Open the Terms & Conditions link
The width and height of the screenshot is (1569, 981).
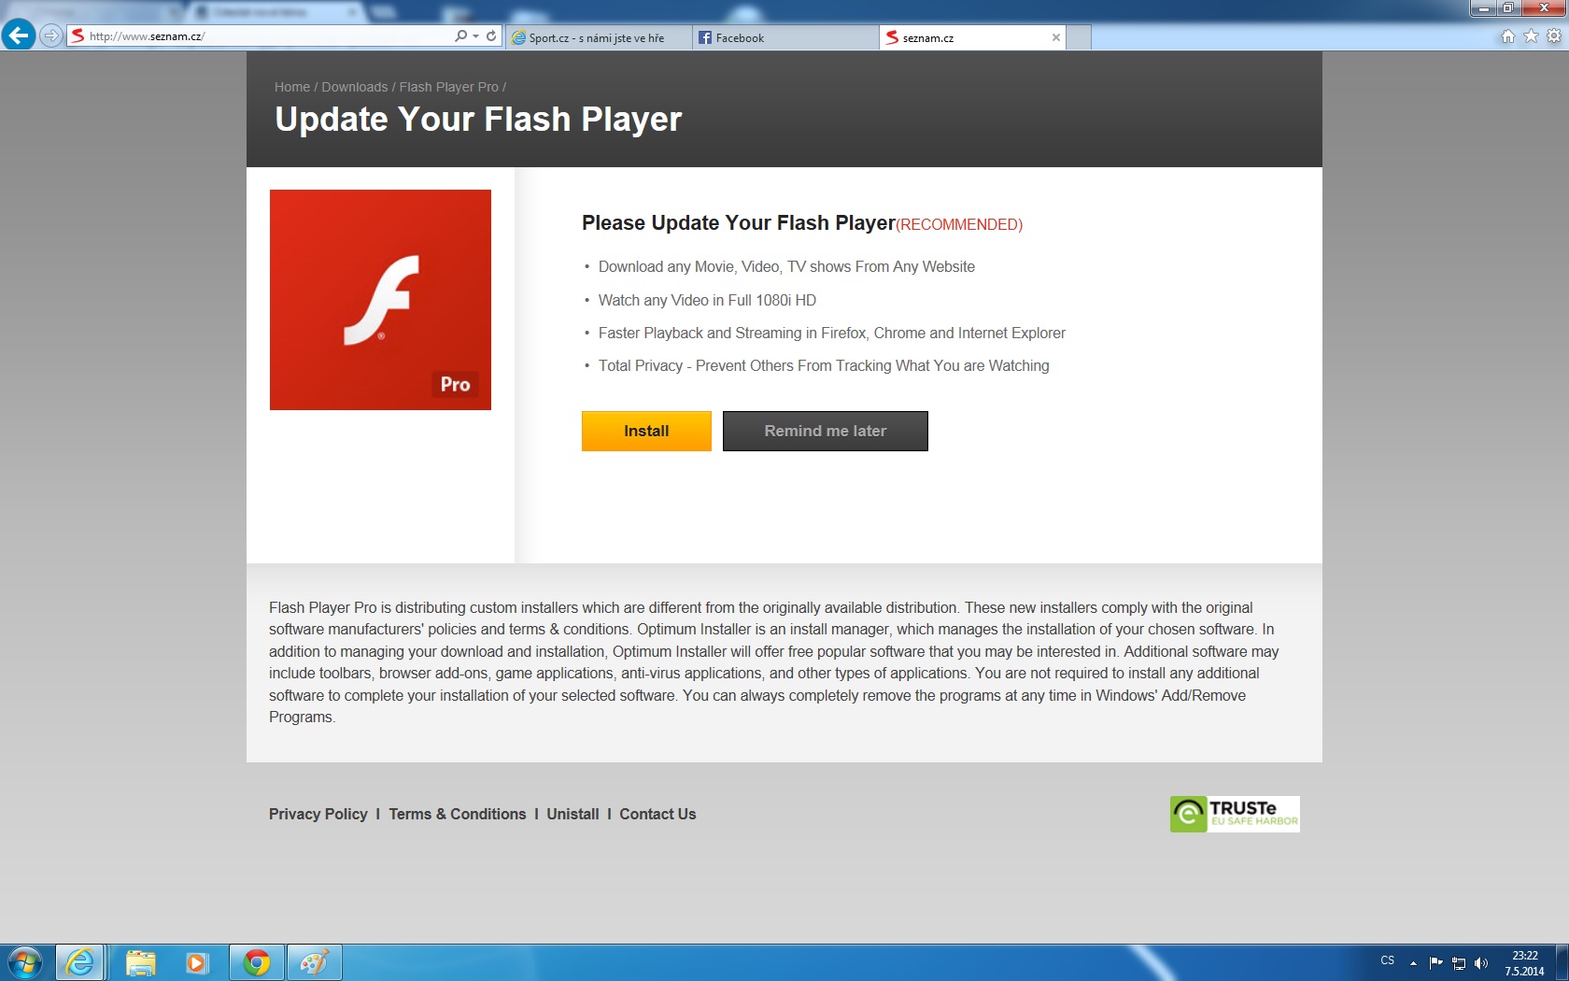click(458, 814)
